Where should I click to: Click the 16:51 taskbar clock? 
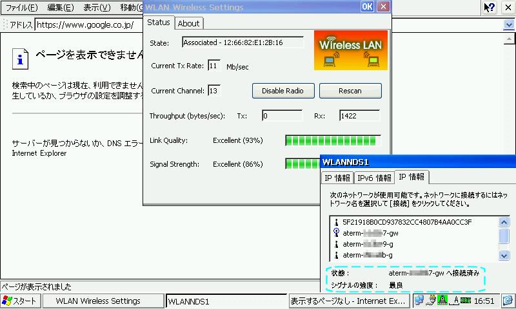(484, 301)
